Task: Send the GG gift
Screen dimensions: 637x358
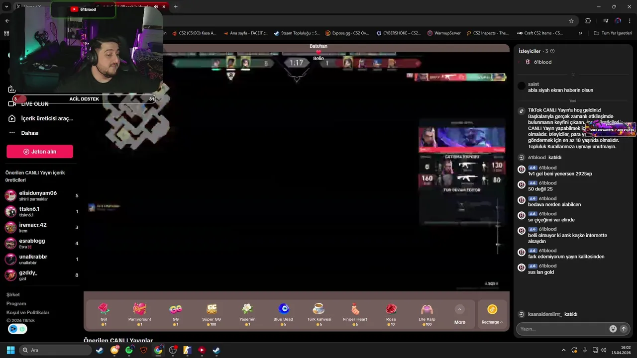Action: (x=175, y=315)
